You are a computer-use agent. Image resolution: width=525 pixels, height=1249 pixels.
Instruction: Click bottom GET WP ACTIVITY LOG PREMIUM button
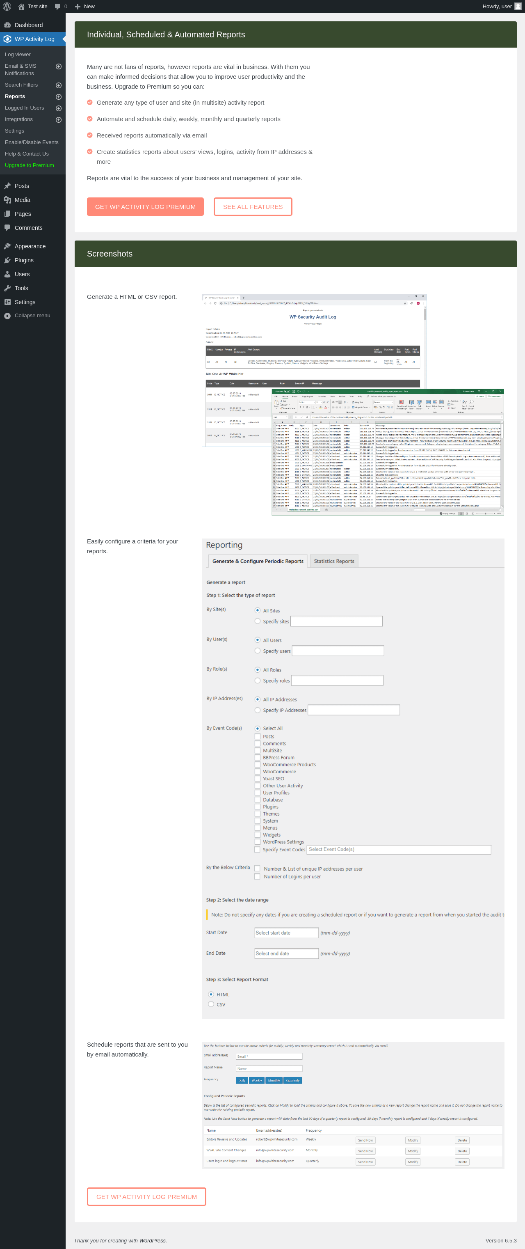147,1196
